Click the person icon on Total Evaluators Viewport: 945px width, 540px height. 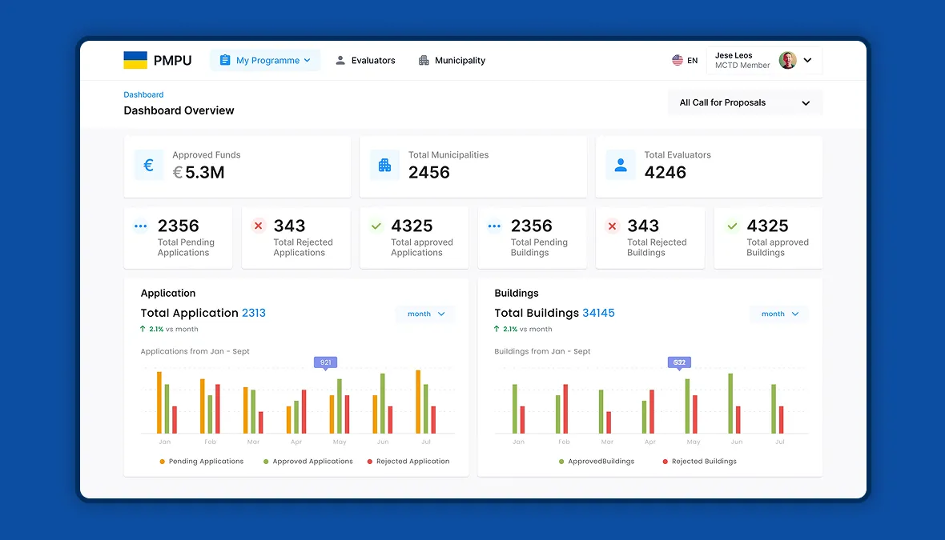(x=621, y=165)
